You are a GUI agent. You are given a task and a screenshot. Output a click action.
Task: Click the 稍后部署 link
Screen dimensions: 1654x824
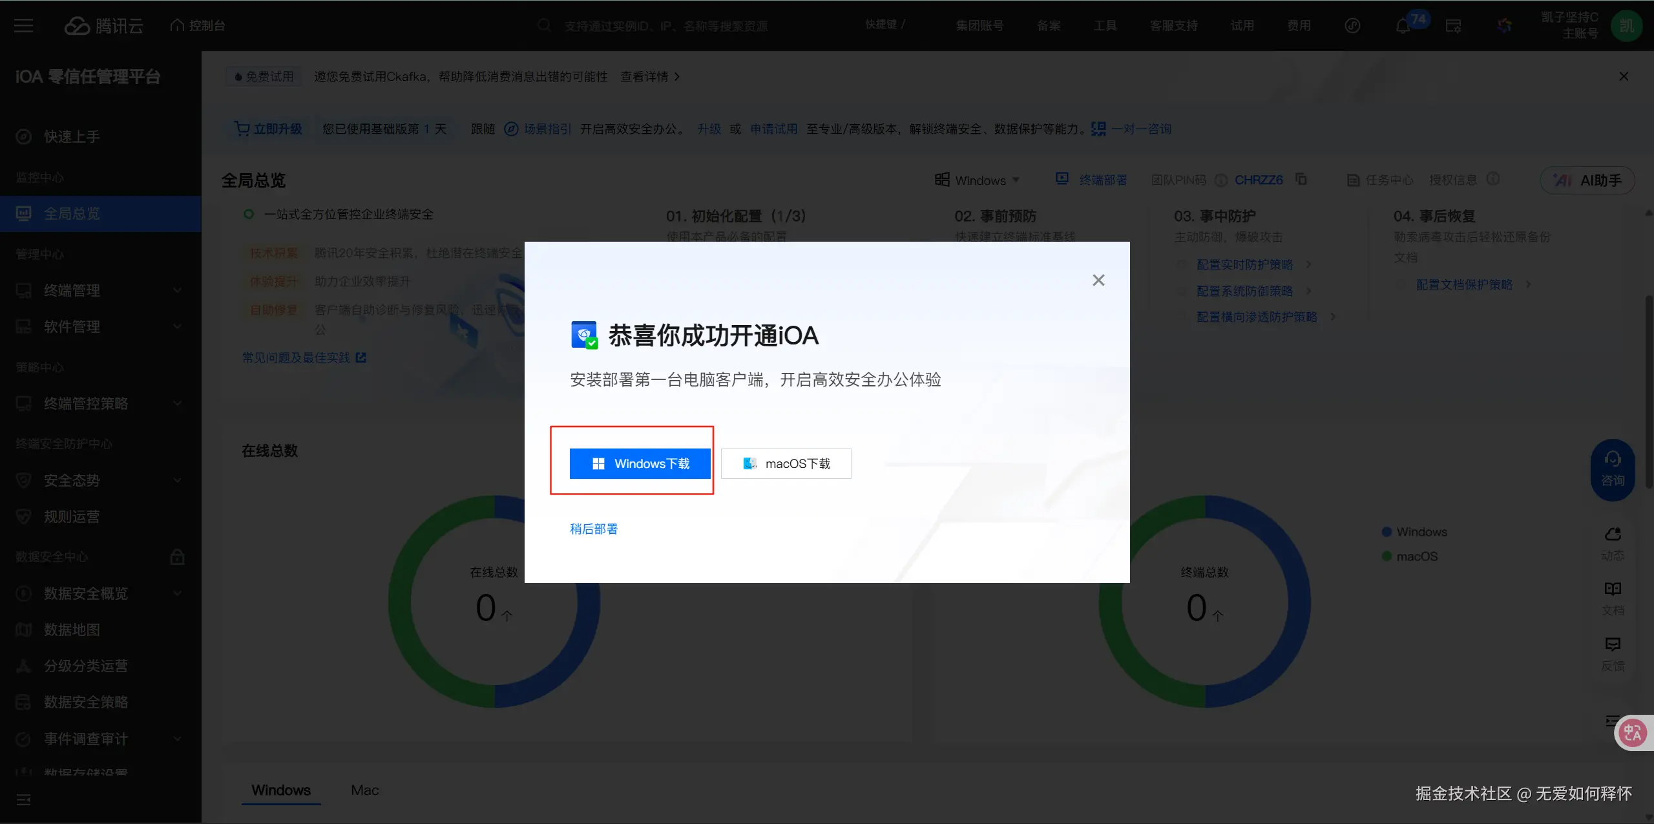(x=593, y=529)
